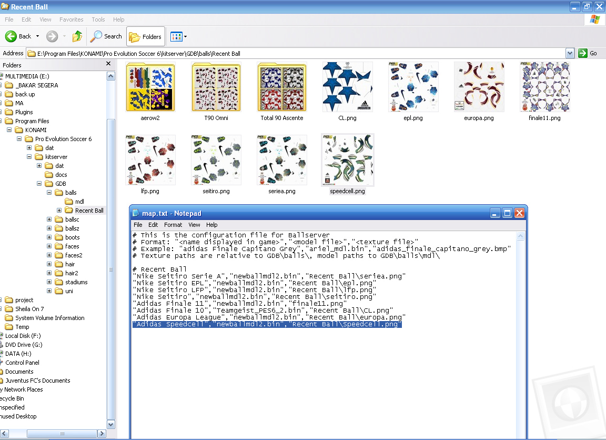Viewport: 606px width, 440px height.
Task: Select the T90 Omni folder
Action: click(x=216, y=87)
